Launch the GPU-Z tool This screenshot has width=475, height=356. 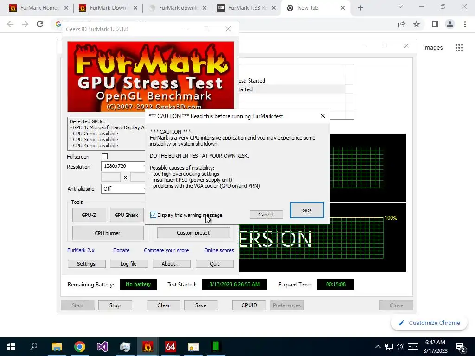coord(89,215)
